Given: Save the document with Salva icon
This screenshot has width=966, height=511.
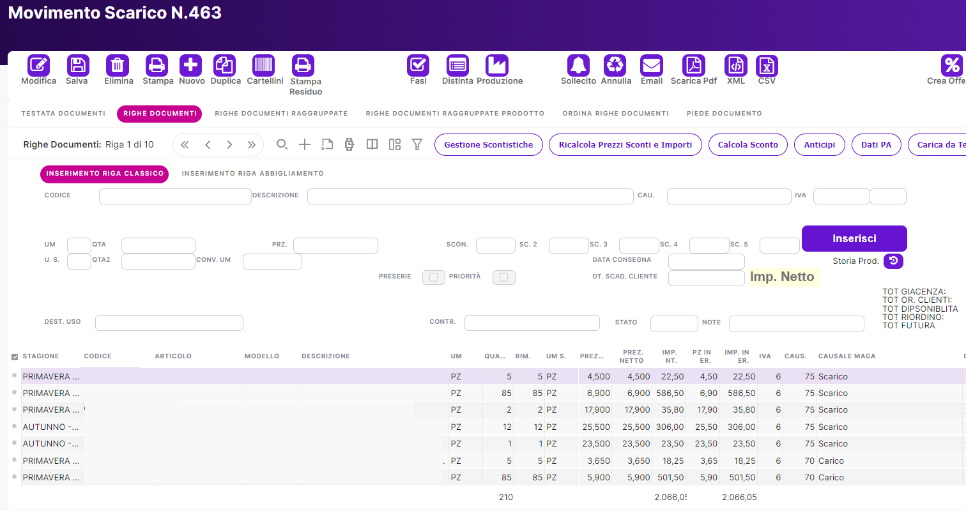Looking at the screenshot, I should coord(77,65).
